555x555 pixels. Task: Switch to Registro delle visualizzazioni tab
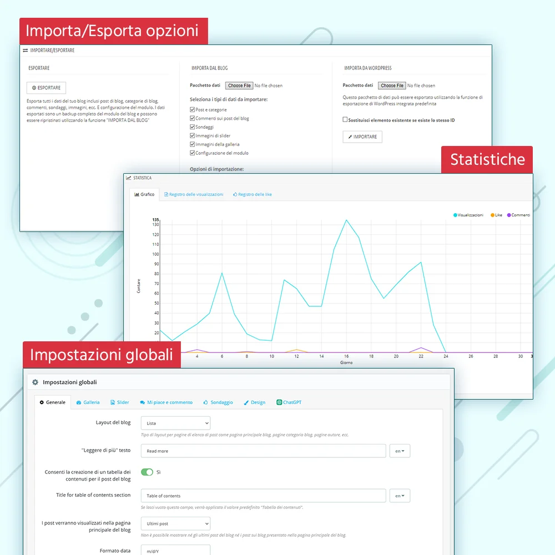pos(193,195)
